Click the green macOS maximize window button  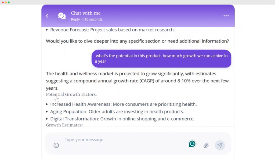(x=9, y=2)
